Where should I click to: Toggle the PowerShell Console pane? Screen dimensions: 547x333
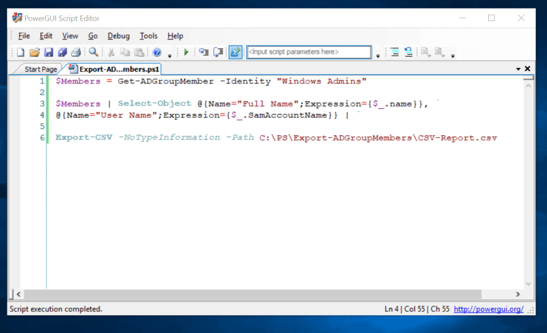[x=236, y=52]
